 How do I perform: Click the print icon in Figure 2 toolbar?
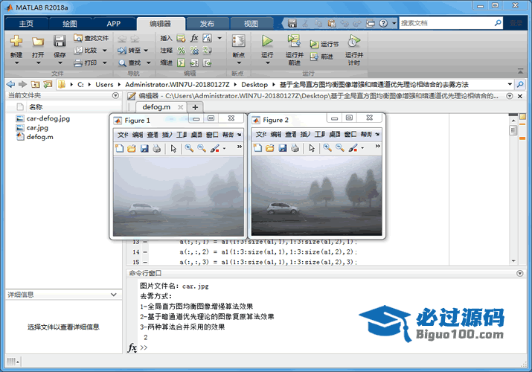pos(295,148)
